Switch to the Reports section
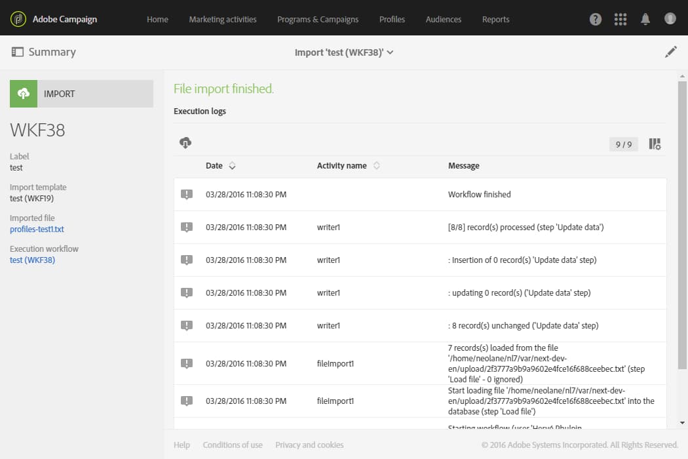Screen dimensions: 688x459 495,19
